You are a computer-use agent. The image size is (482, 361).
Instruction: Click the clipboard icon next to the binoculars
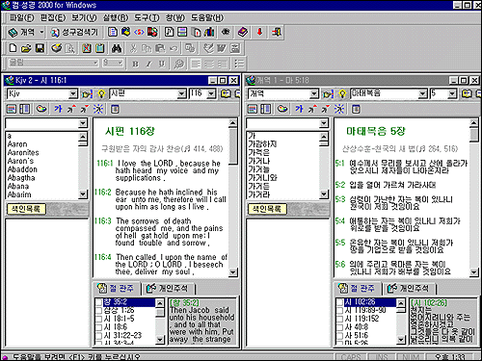click(100, 48)
